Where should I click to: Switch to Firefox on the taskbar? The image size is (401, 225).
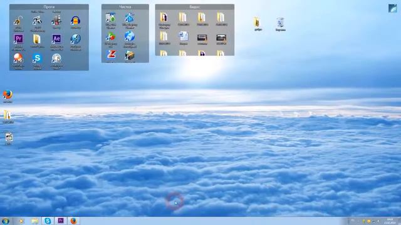74,221
